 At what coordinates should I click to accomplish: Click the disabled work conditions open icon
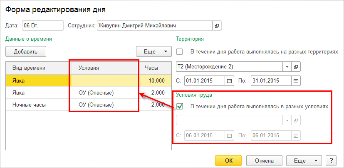296,120
